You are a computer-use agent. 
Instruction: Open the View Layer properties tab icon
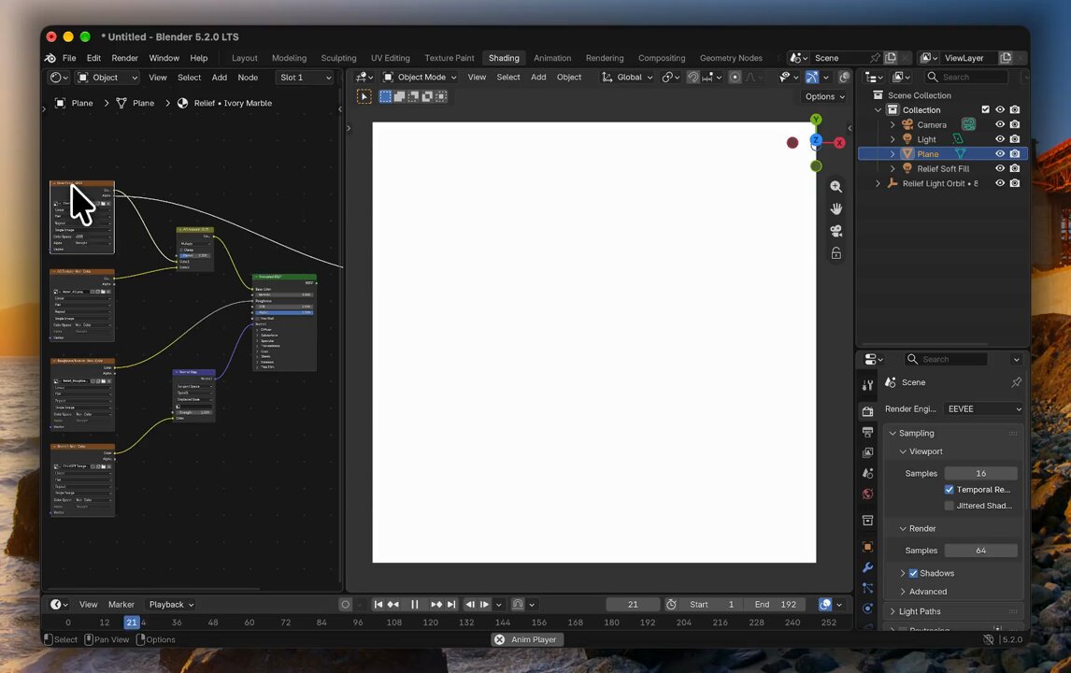pos(867,452)
